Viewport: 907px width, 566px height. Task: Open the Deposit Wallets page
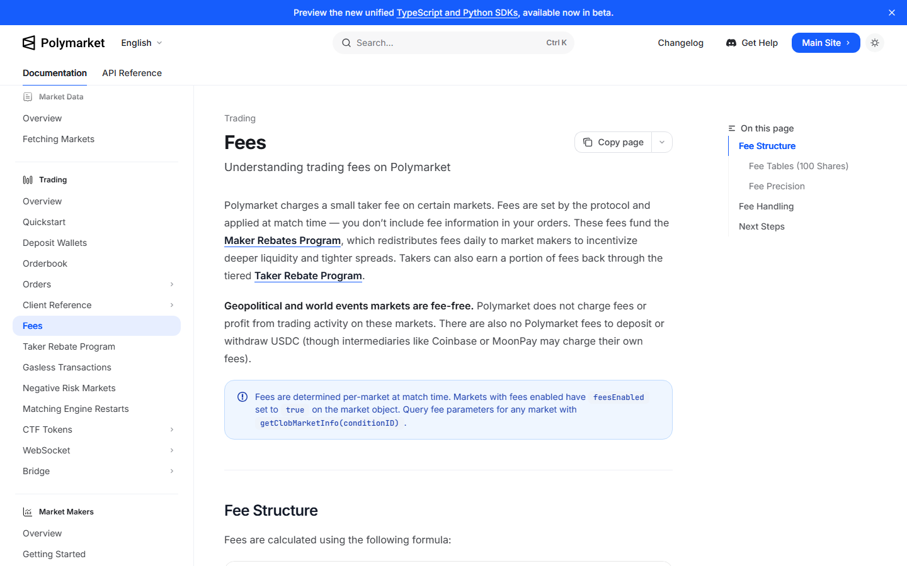(x=55, y=243)
